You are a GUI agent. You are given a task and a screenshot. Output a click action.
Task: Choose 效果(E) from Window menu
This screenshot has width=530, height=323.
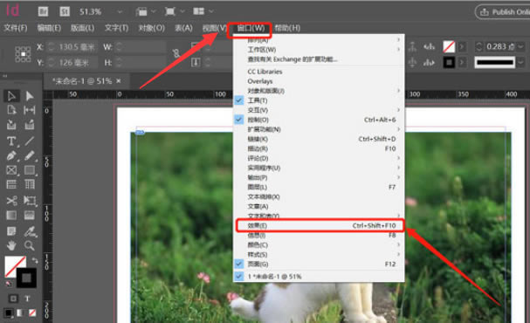320,225
